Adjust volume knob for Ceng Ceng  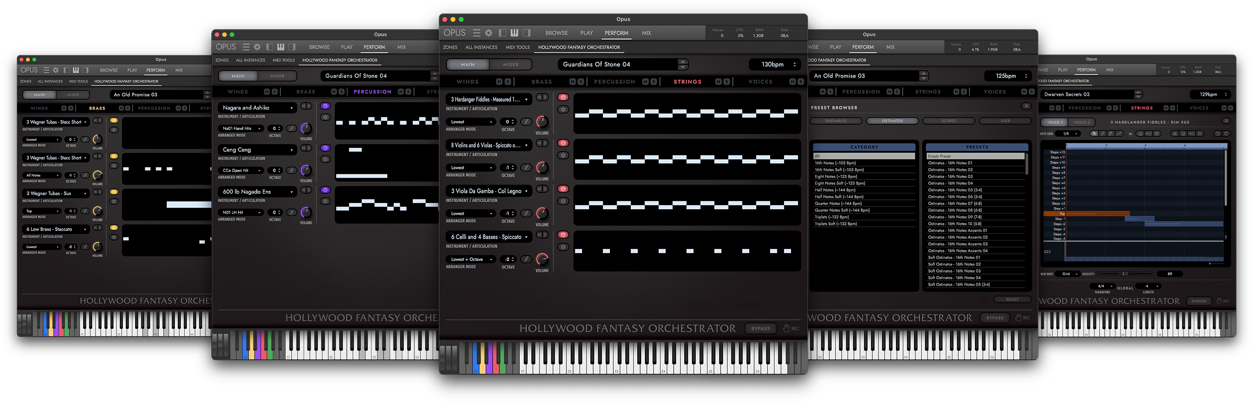306,170
